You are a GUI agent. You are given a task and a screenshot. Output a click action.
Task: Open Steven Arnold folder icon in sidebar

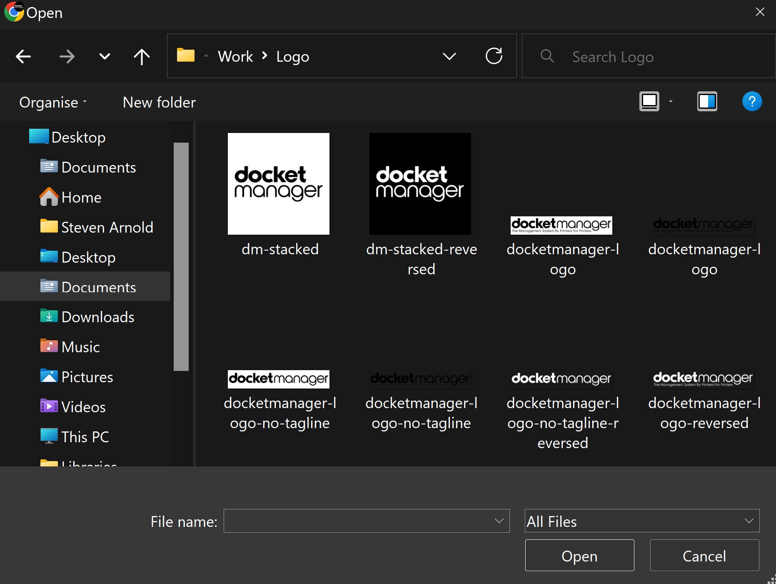click(x=49, y=226)
